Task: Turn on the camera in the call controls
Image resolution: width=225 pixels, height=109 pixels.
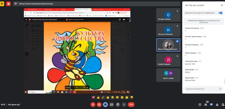Action: click(x=99, y=104)
